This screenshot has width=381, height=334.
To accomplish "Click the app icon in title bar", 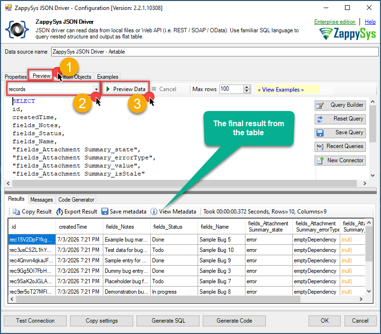I will 8,8.
